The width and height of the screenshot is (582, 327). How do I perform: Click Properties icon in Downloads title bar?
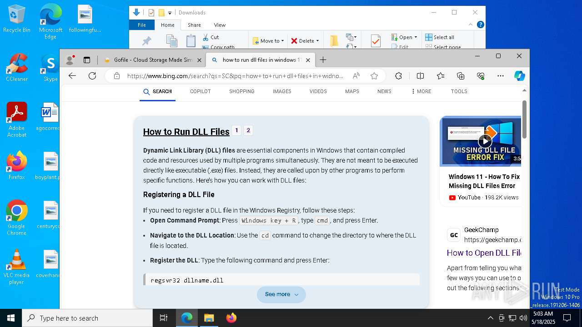pos(151,13)
